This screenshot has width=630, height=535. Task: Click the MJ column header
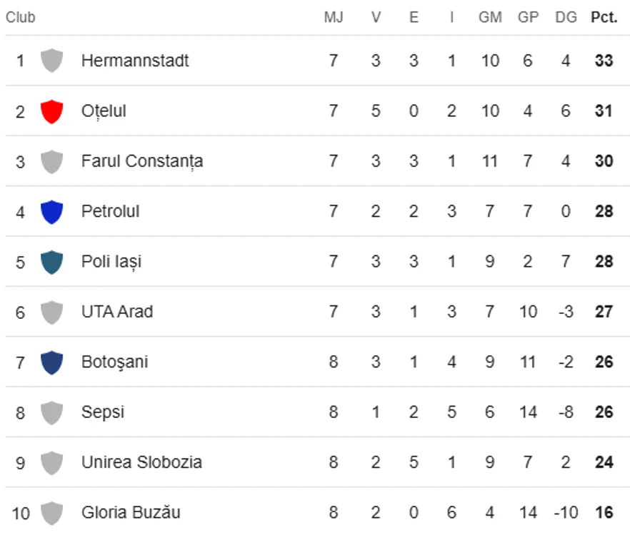click(334, 17)
